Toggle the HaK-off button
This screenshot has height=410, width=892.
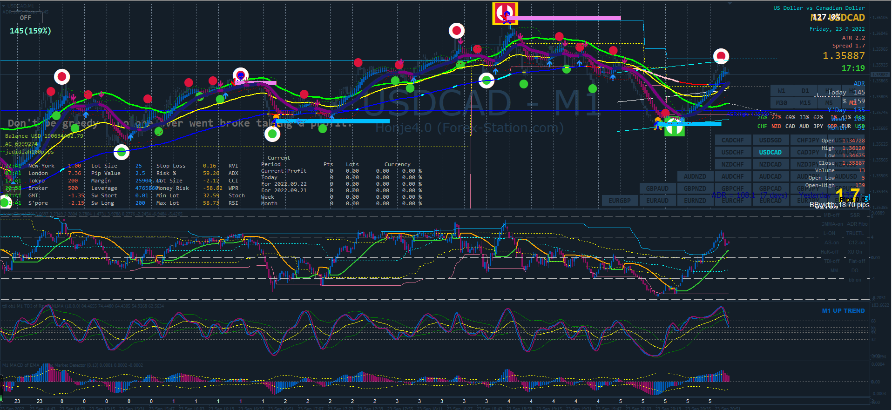tap(831, 252)
